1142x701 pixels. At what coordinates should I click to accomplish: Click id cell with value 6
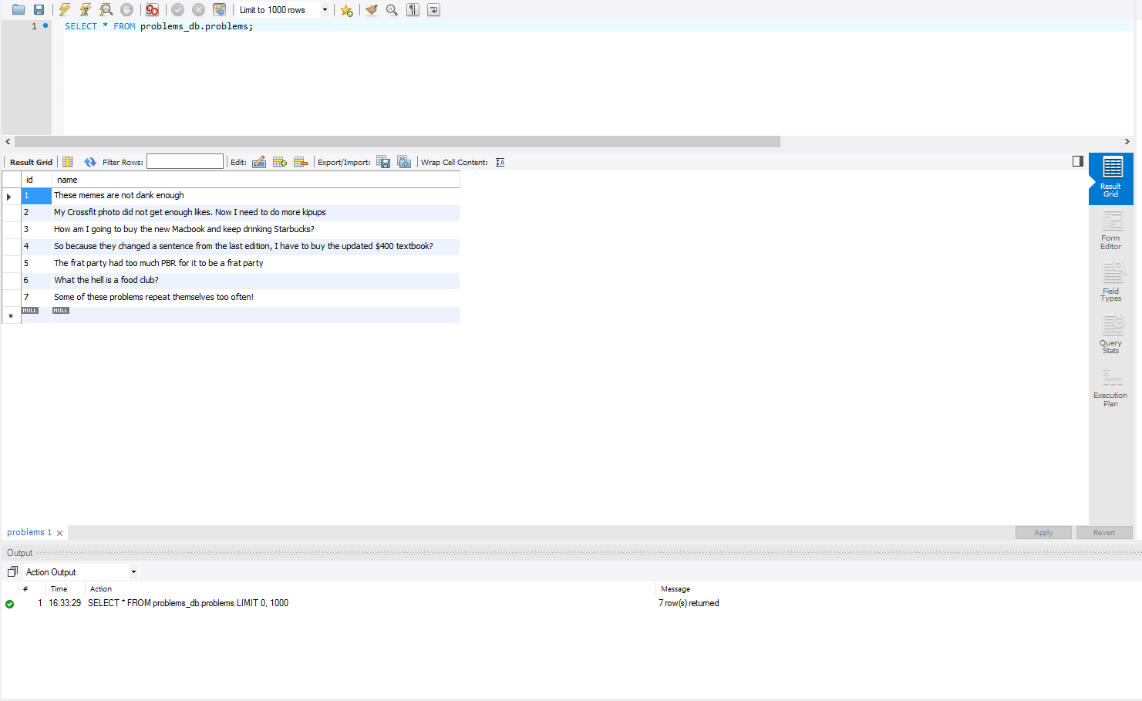click(x=36, y=281)
